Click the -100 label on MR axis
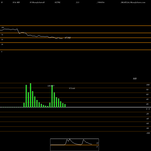The height and width of the screenshot is (151, 151). (148, 133)
